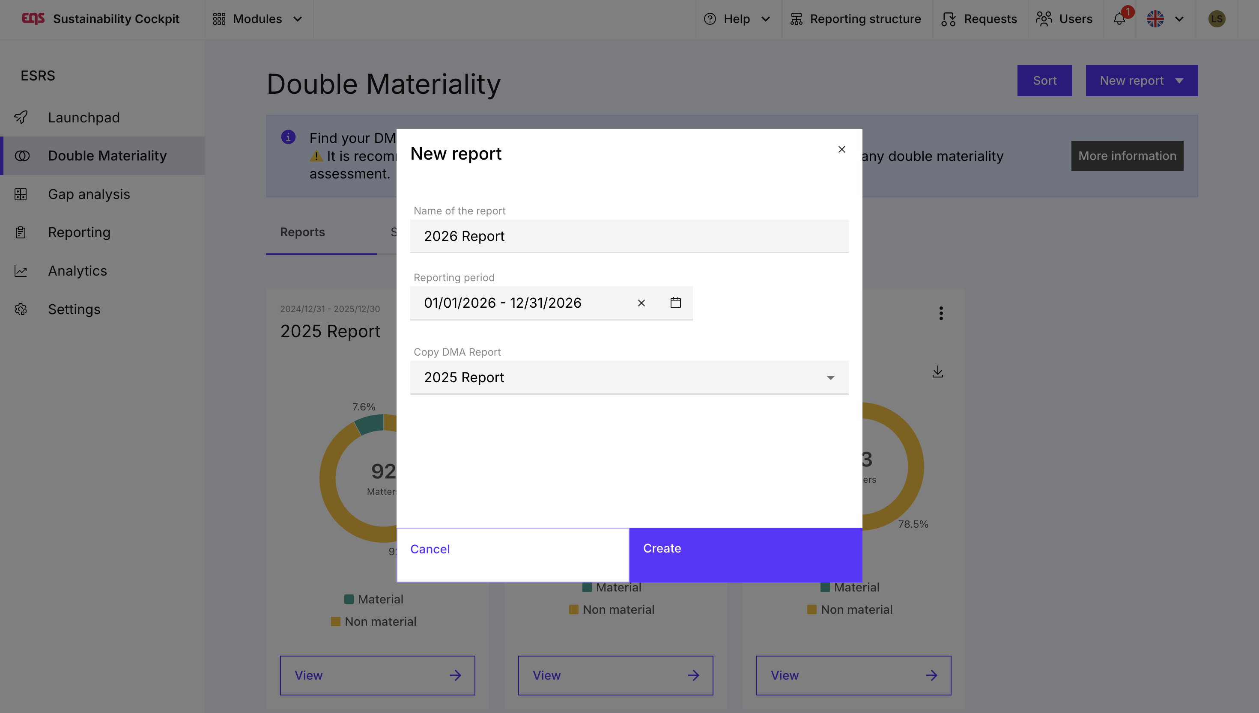
Task: Open Settings gear in sidebar
Action: [74, 309]
